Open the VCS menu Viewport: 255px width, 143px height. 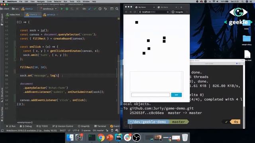(x=78, y=2)
